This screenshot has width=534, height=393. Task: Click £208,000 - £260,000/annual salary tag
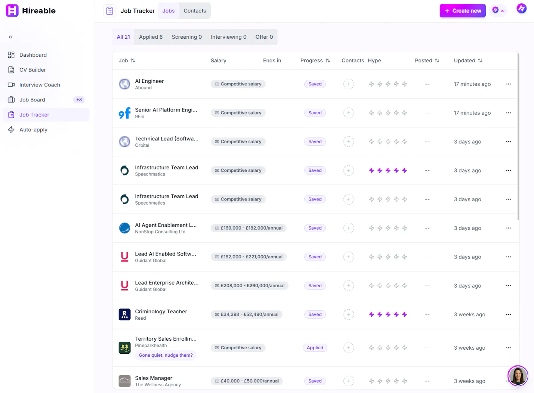pos(250,286)
